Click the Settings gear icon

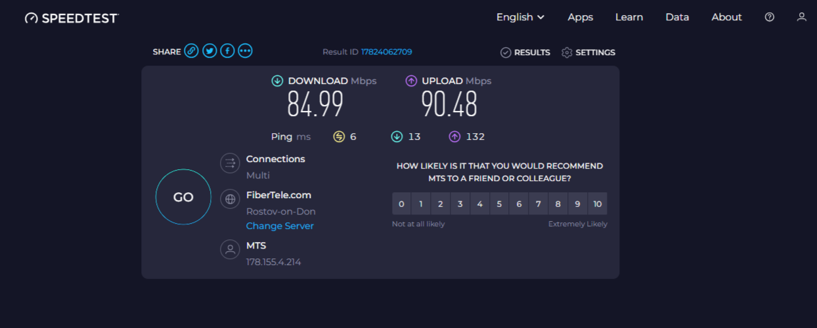coord(567,52)
